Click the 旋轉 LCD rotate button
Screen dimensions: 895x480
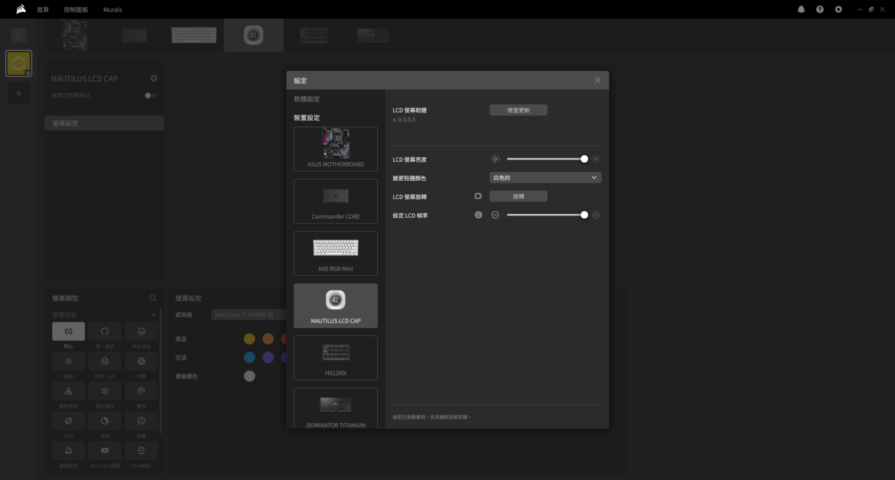518,196
